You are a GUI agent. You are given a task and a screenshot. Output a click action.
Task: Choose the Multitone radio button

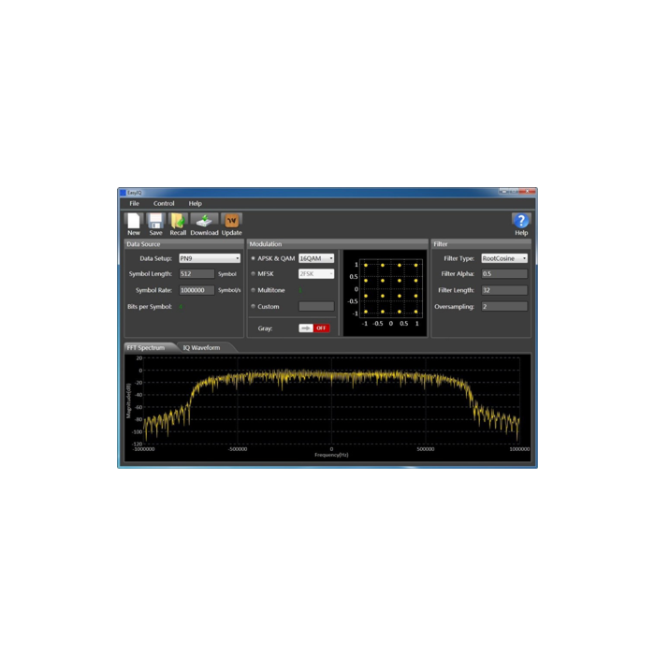(254, 290)
